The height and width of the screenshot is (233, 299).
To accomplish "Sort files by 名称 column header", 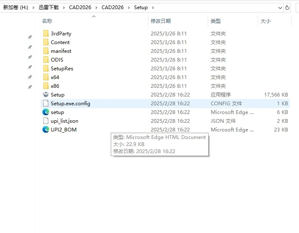I will tap(47, 21).
